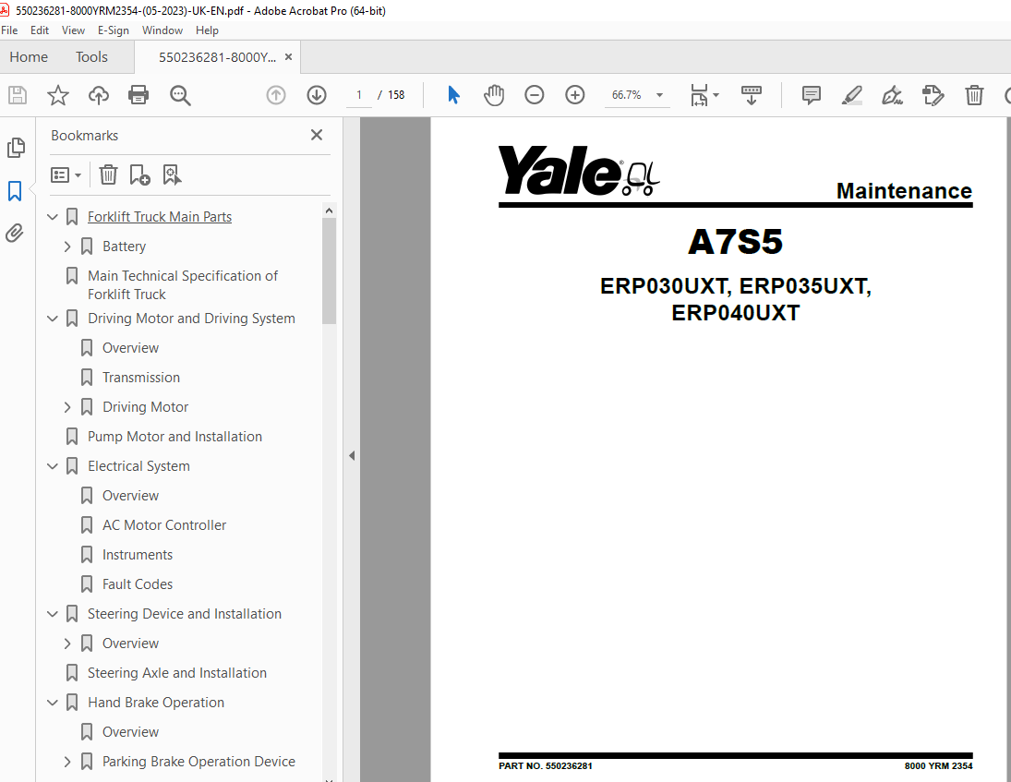Collapse Driving Motor and Driving System
Screen dimensions: 1011x782
point(53,319)
